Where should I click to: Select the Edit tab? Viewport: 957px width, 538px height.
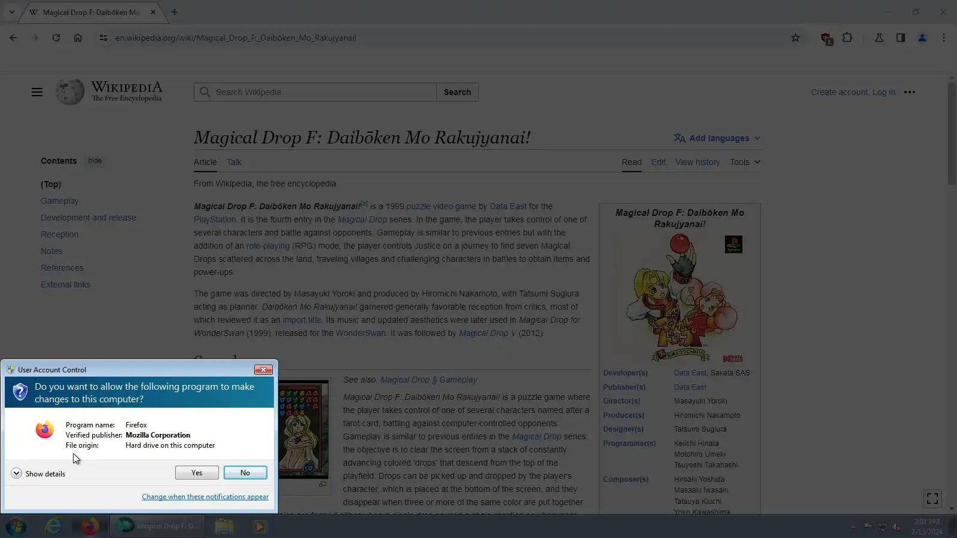coord(659,162)
